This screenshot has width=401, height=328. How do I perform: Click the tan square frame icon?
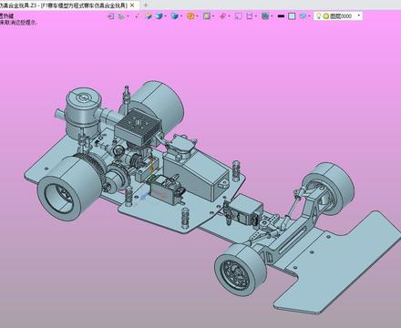pos(207,16)
